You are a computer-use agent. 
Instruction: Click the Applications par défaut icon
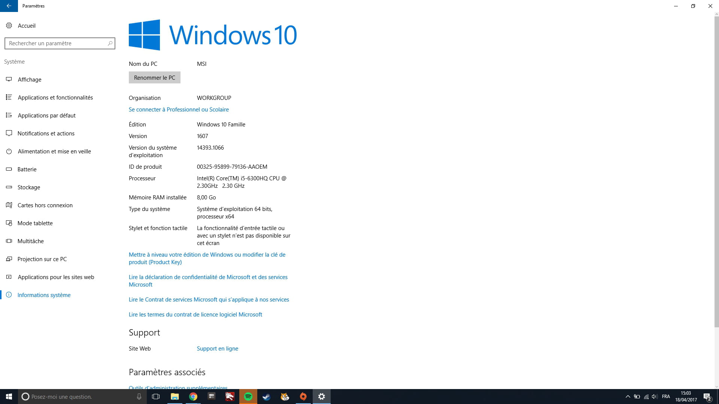pos(9,115)
